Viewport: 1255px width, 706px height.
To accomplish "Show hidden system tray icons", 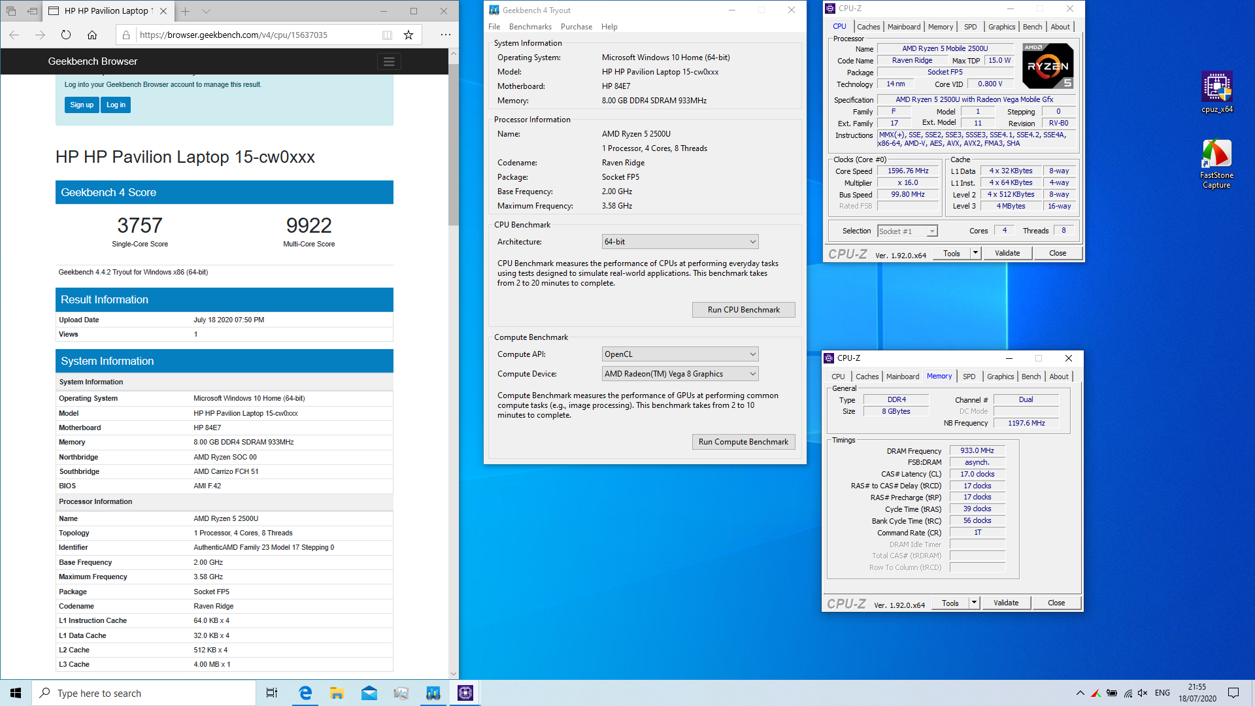I will coord(1080,693).
